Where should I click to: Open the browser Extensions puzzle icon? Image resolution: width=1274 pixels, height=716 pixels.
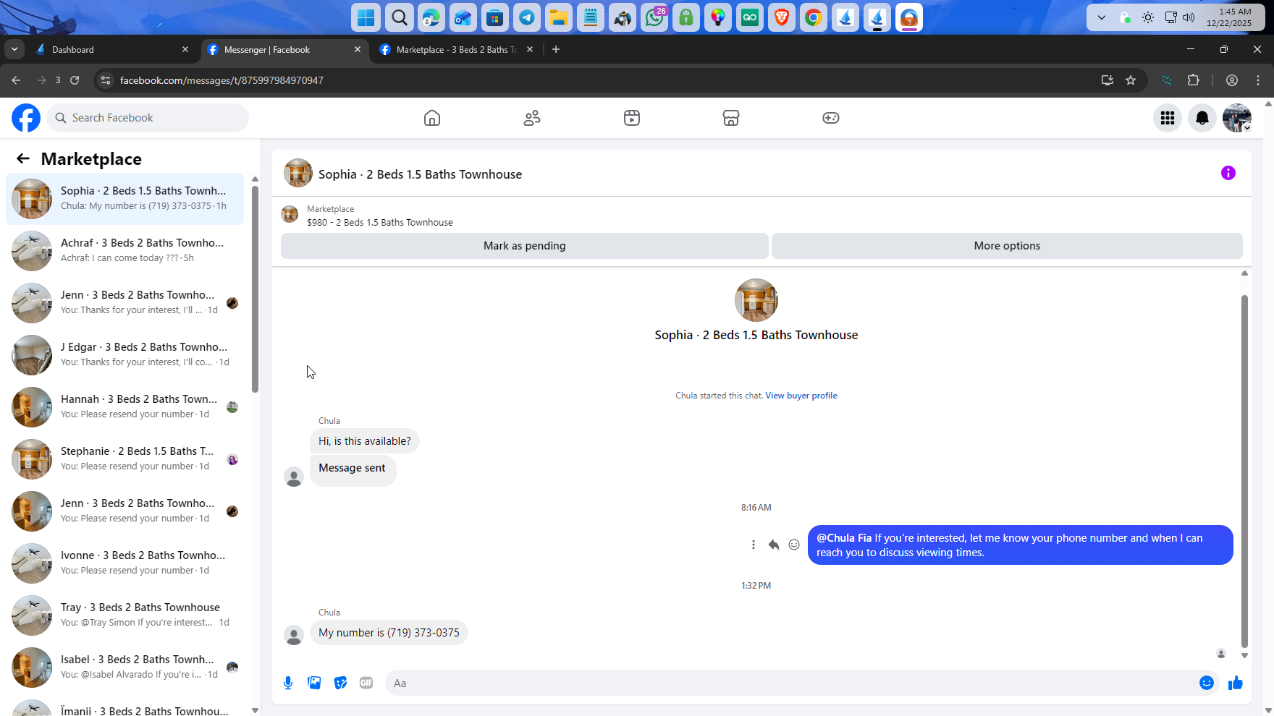[1194, 80]
